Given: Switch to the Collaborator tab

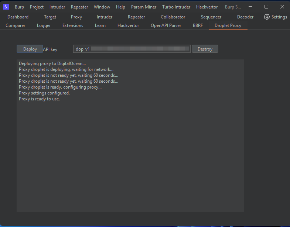Looking at the screenshot, I should point(173,17).
